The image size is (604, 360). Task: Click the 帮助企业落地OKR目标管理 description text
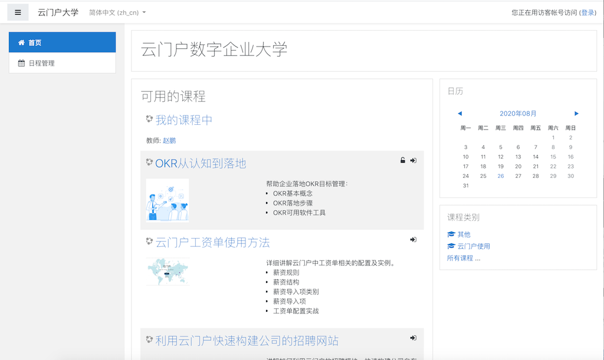point(307,184)
